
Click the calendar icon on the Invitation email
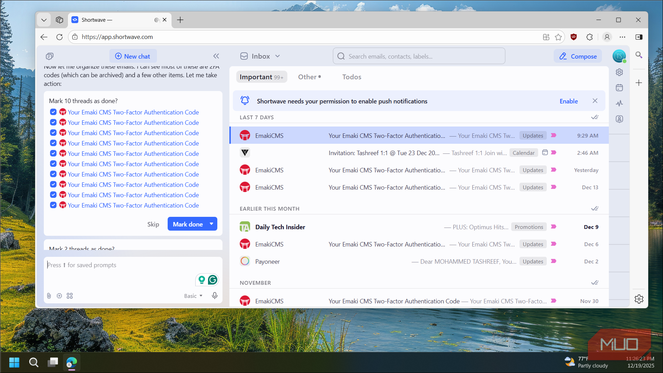click(545, 152)
